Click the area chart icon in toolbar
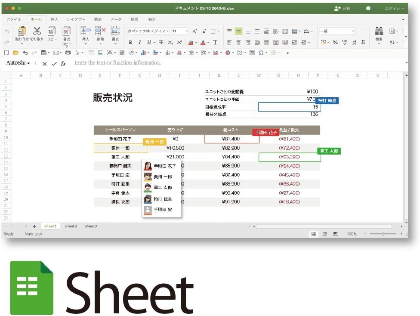420x316 pixels. coord(216,53)
